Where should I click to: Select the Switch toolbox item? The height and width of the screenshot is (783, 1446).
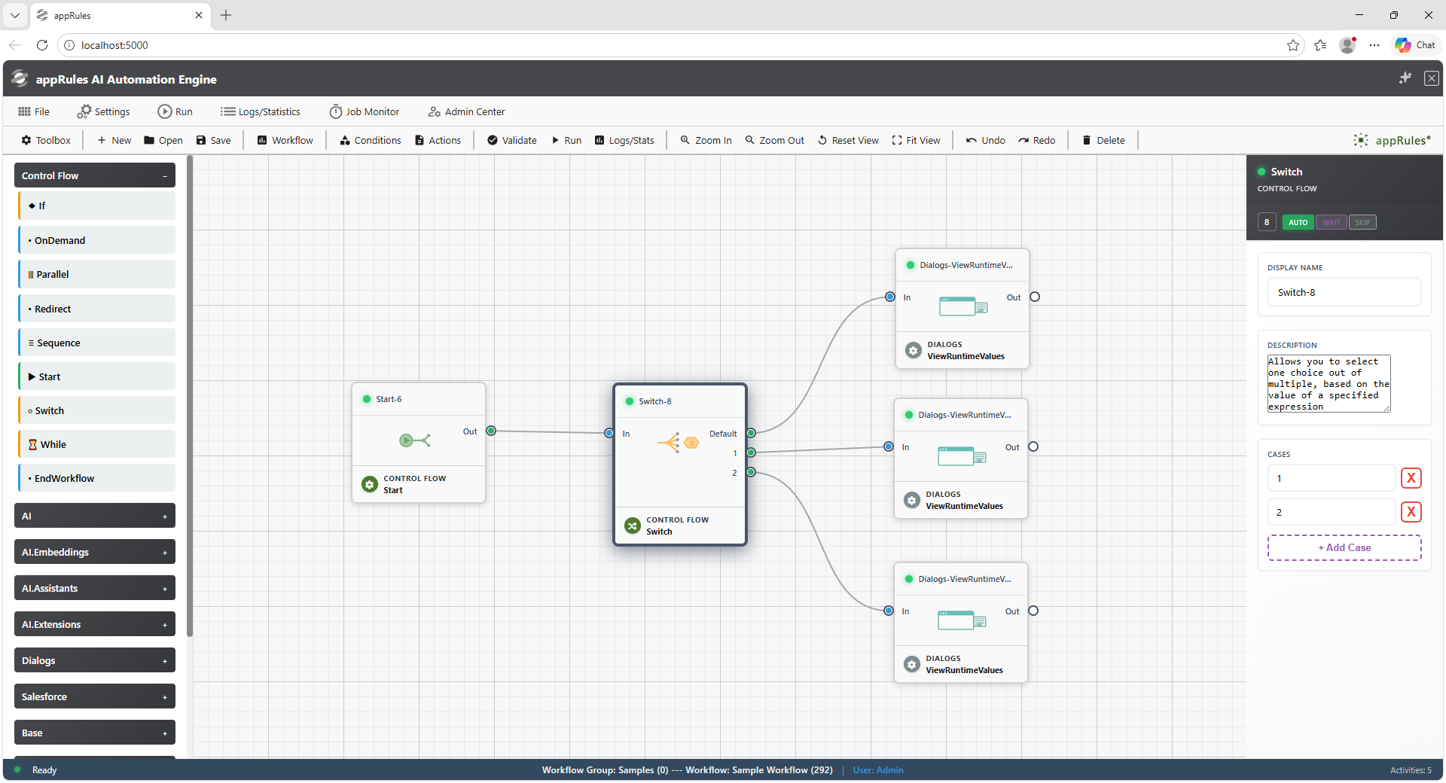[96, 410]
